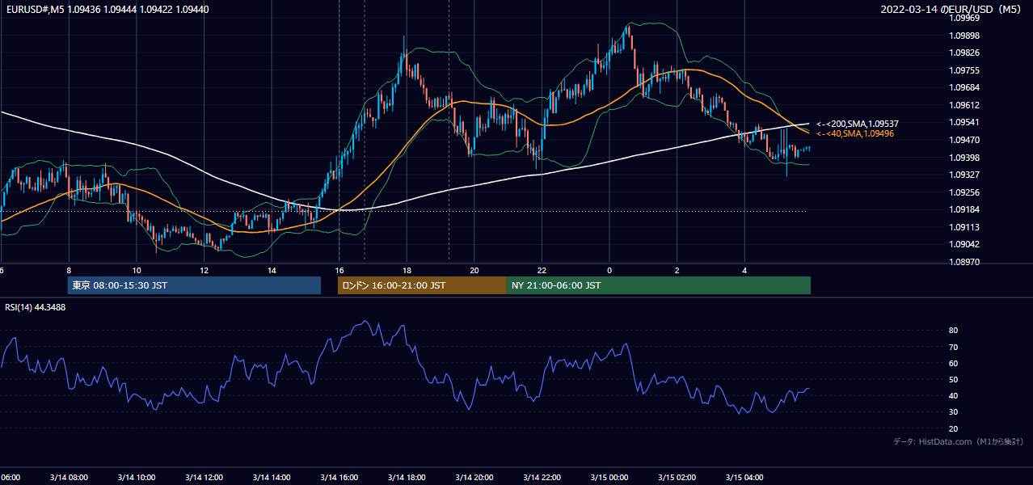The height and width of the screenshot is (485, 1033).
Task: Click the RSI 20 level label
Action: point(954,428)
